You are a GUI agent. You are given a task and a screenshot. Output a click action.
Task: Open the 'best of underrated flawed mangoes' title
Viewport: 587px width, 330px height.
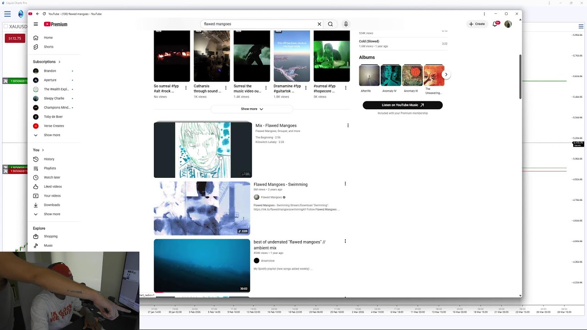(290, 245)
